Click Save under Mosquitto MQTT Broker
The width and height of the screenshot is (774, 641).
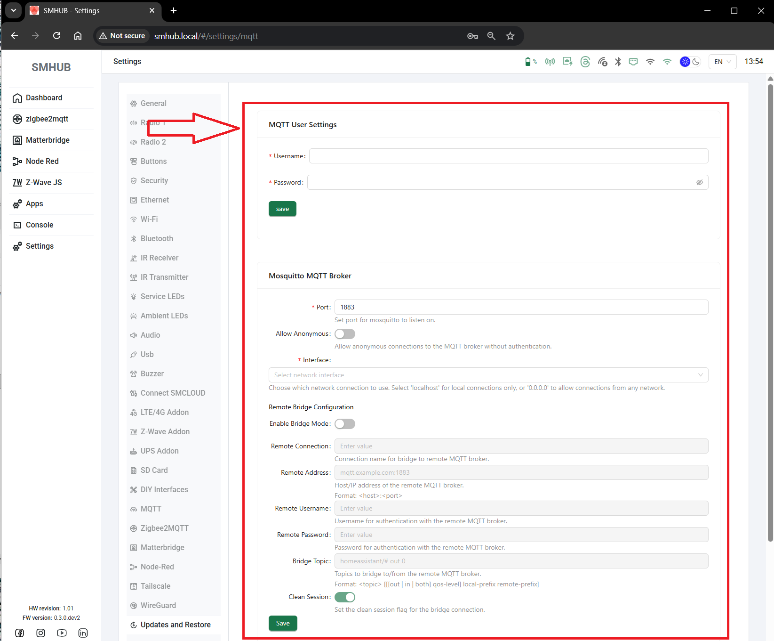point(283,623)
